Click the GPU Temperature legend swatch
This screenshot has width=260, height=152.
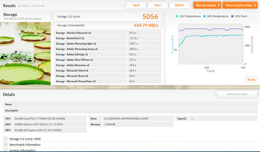(205, 16)
